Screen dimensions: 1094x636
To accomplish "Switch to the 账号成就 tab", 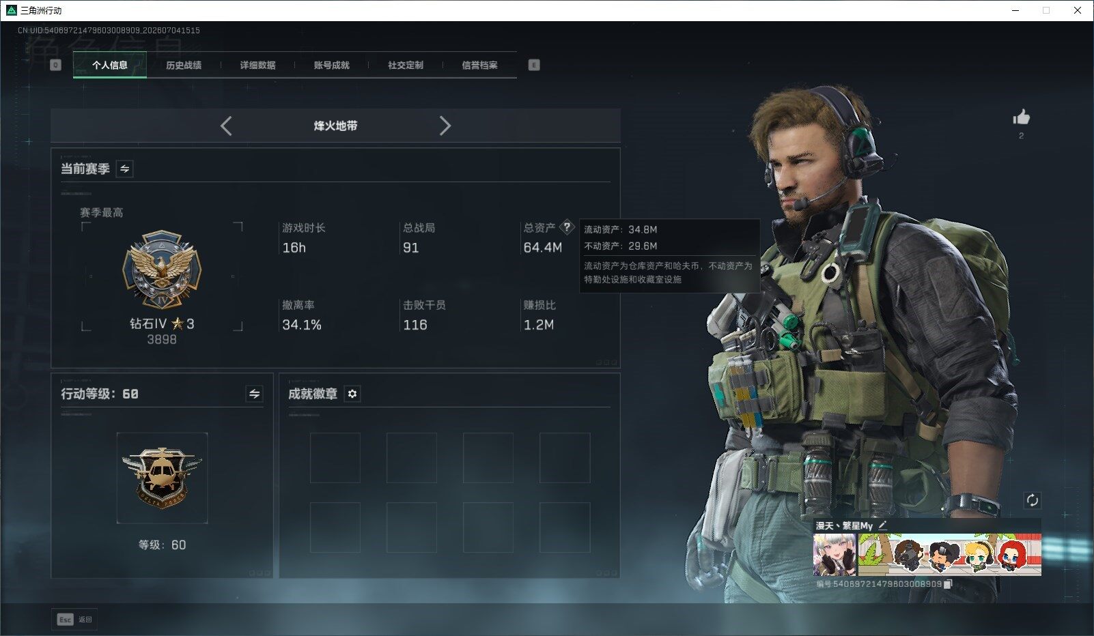I will coord(331,65).
